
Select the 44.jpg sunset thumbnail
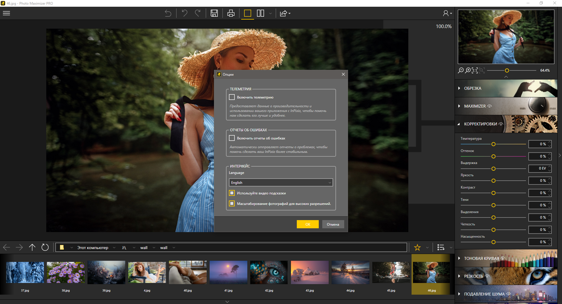(350, 272)
